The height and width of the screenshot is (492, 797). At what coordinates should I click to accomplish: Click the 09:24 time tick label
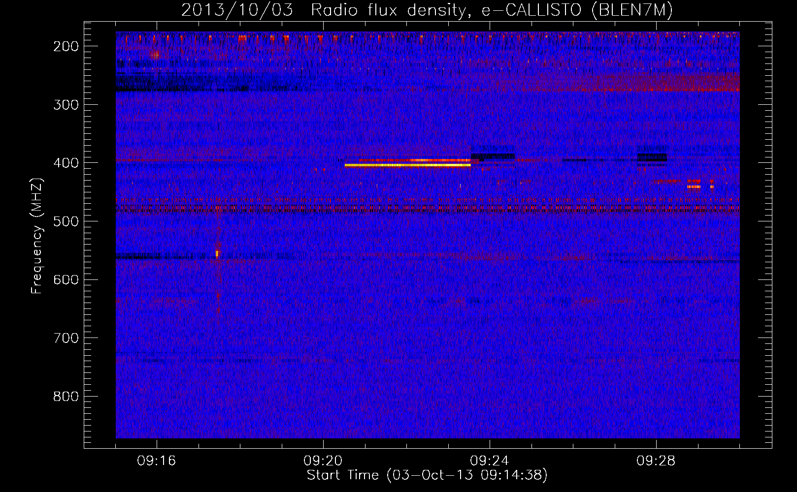coord(490,461)
